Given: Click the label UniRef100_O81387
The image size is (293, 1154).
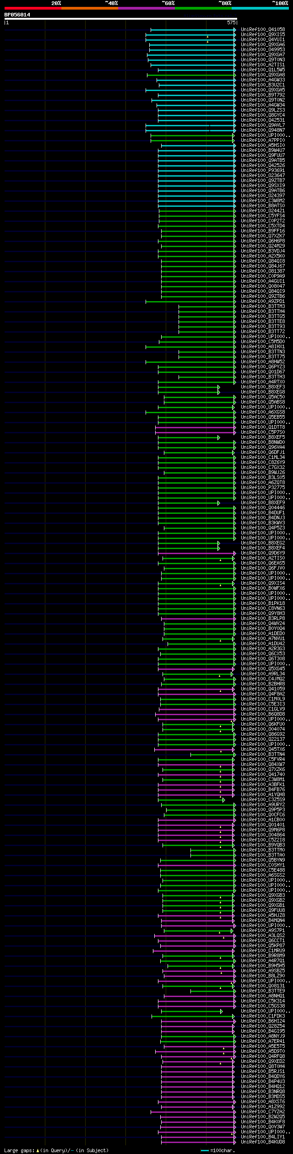Looking at the screenshot, I should (263, 271).
